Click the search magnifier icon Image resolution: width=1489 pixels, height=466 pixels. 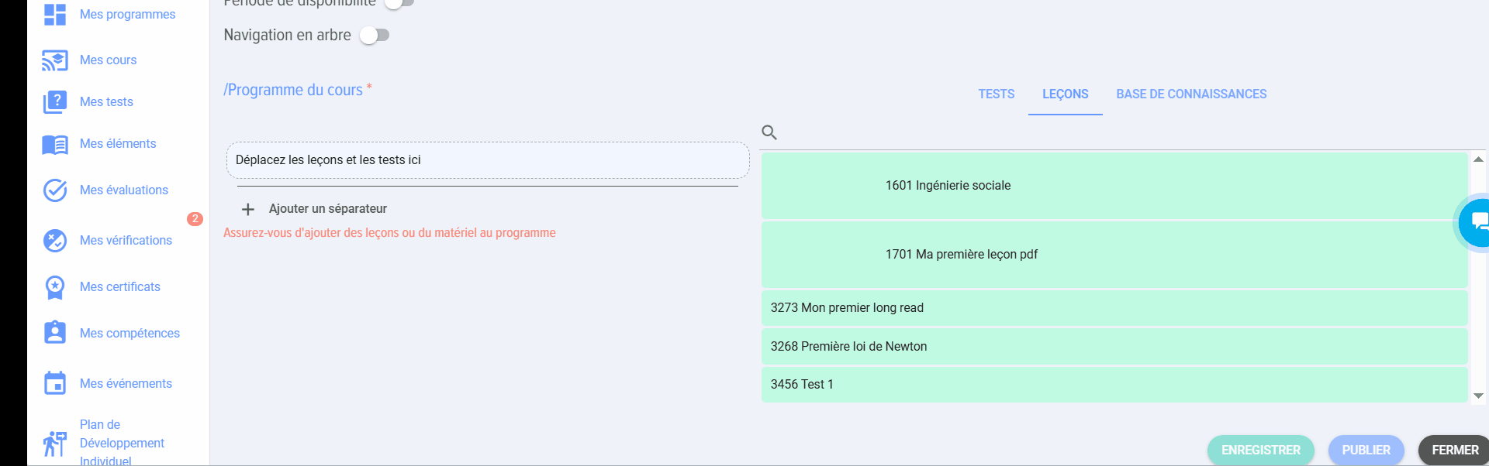tap(769, 132)
